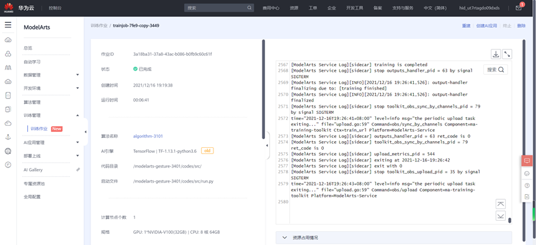Screen dimensions: 536x245
Task: Click the creation time 2021/12/16 19:19:38
Action: point(153,85)
